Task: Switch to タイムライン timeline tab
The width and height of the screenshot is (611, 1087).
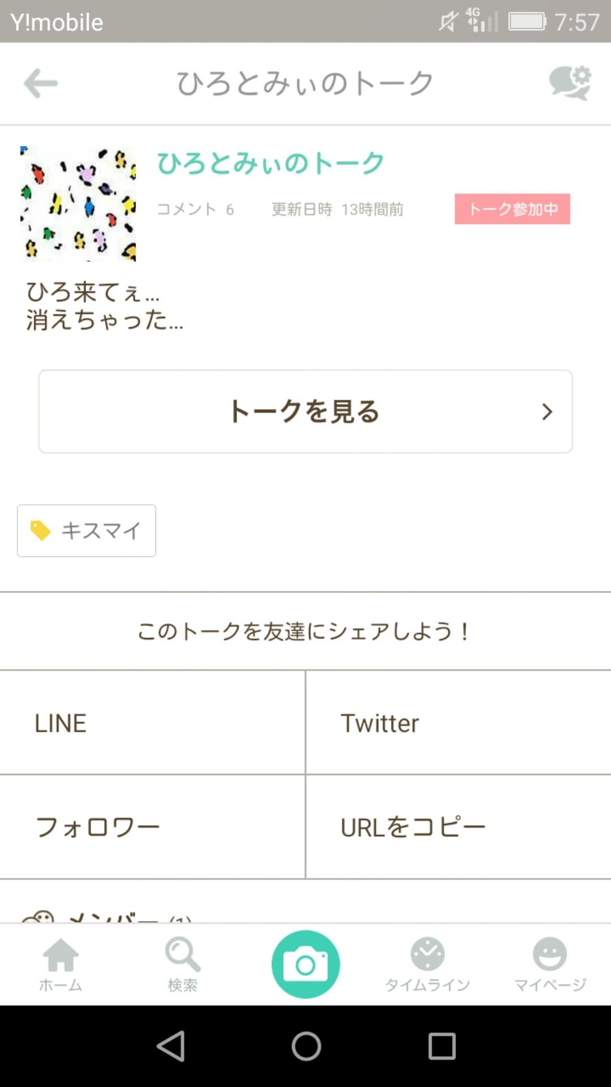Action: tap(428, 964)
